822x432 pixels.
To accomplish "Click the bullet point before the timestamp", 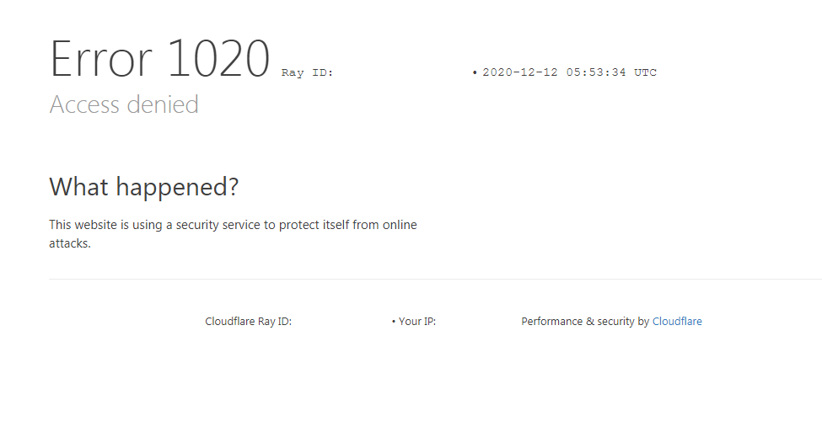I will (475, 72).
